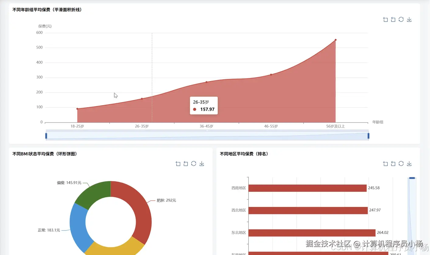Viewport: 430px width, 255px height.
Task: Click the 偏瘦: 145.91元 label
Action: [x=69, y=183]
